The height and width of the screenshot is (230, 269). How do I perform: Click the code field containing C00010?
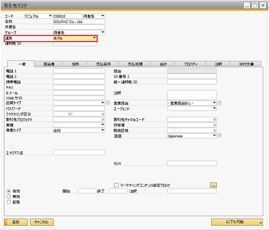pyautogui.click(x=68, y=16)
